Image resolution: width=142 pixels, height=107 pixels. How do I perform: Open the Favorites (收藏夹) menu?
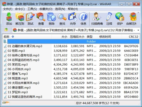[46, 9]
